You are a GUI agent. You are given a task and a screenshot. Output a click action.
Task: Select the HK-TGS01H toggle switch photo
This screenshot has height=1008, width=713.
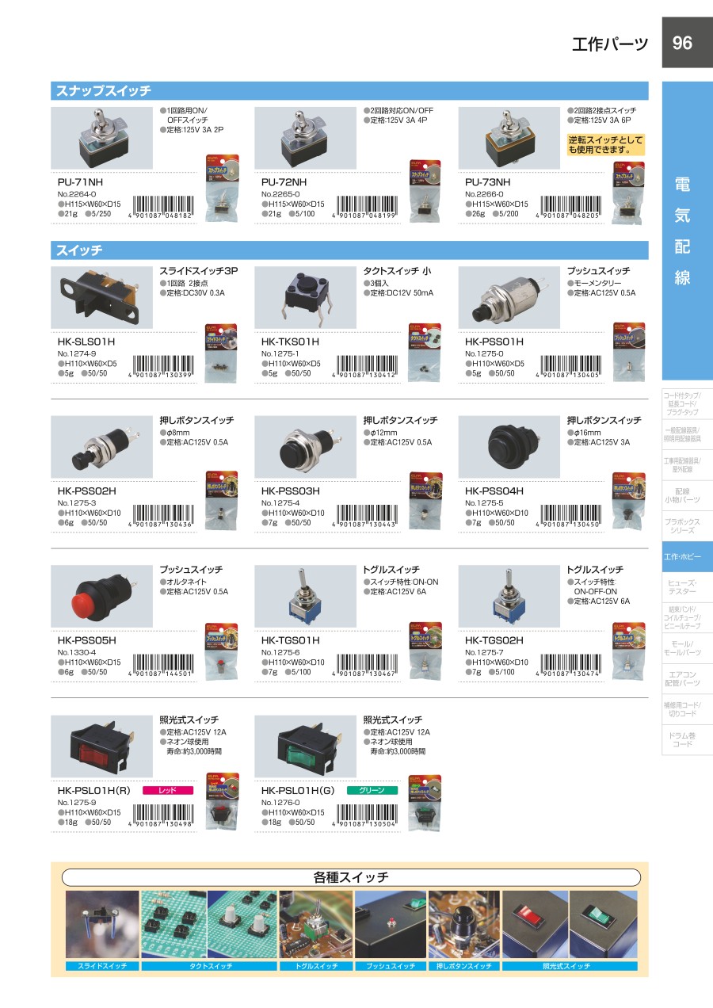point(306,596)
